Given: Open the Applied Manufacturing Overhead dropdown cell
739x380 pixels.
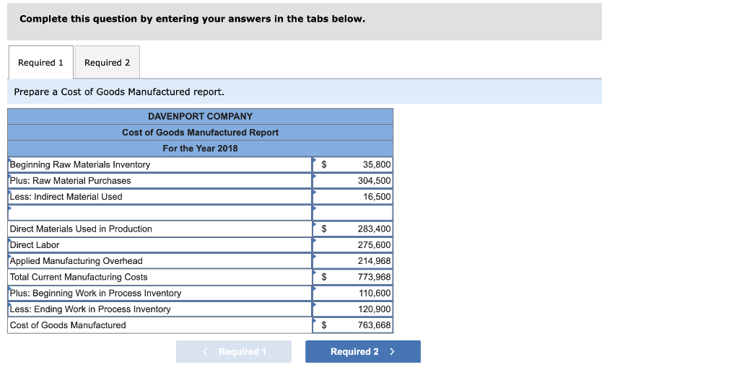Looking at the screenshot, I should point(160,261).
